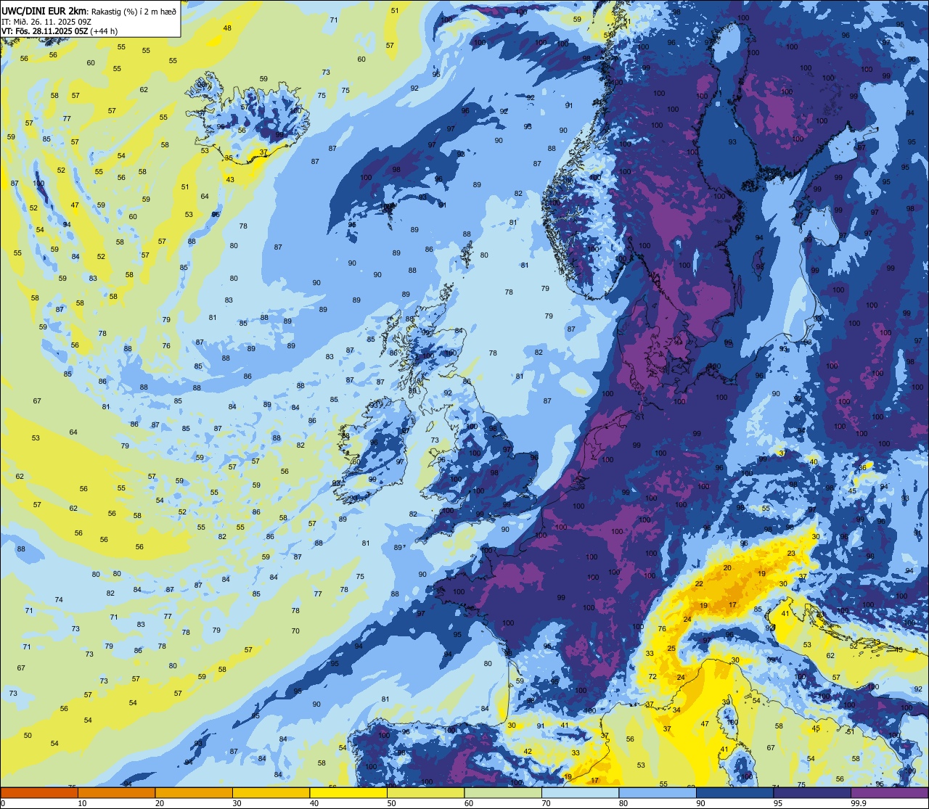Click the parameter label "Rakastig (%) í 2 m hæð"
This screenshot has height=809, width=929.
[x=134, y=11]
